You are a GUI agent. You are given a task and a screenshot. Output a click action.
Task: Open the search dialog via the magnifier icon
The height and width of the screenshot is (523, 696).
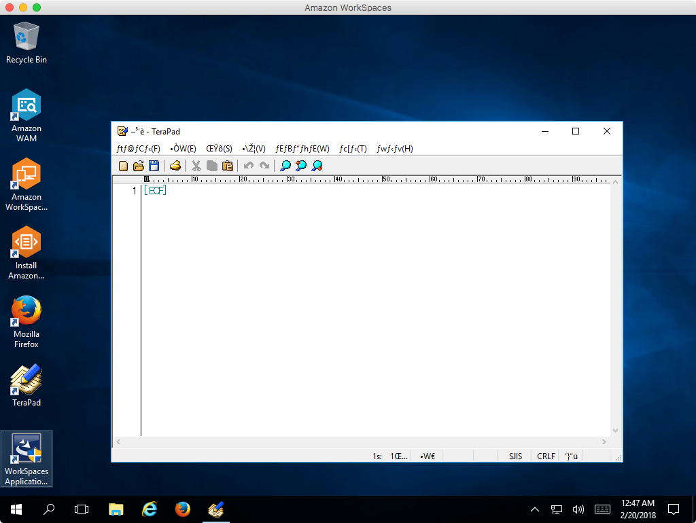click(x=285, y=166)
